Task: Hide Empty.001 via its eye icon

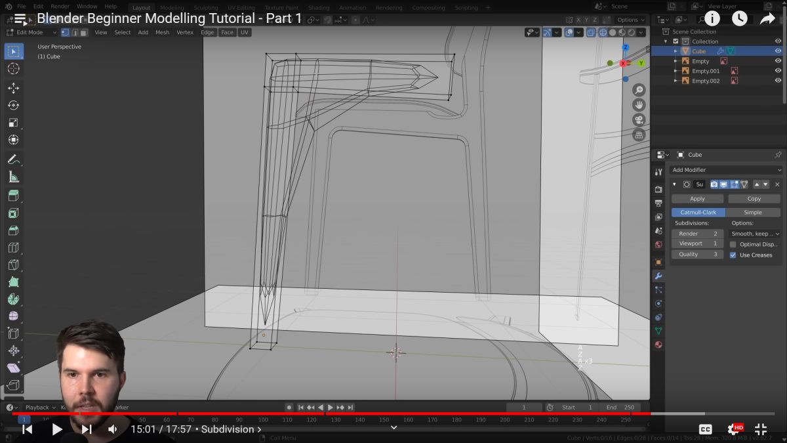Action: coord(778,71)
